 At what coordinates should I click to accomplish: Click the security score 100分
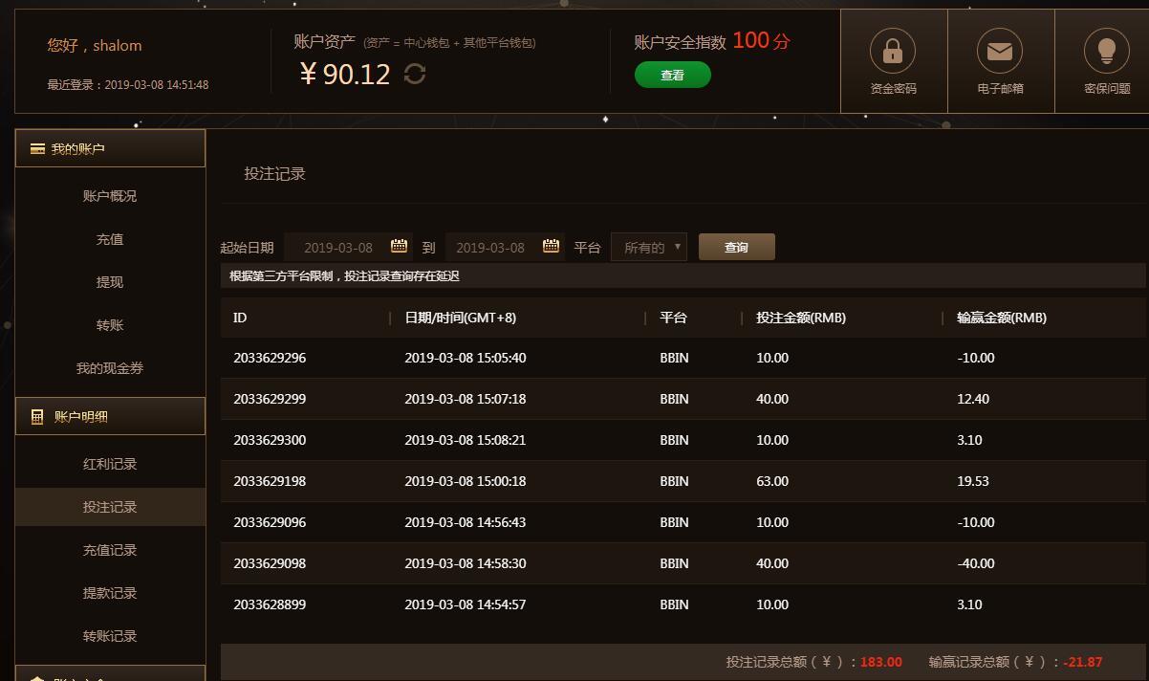[x=762, y=40]
